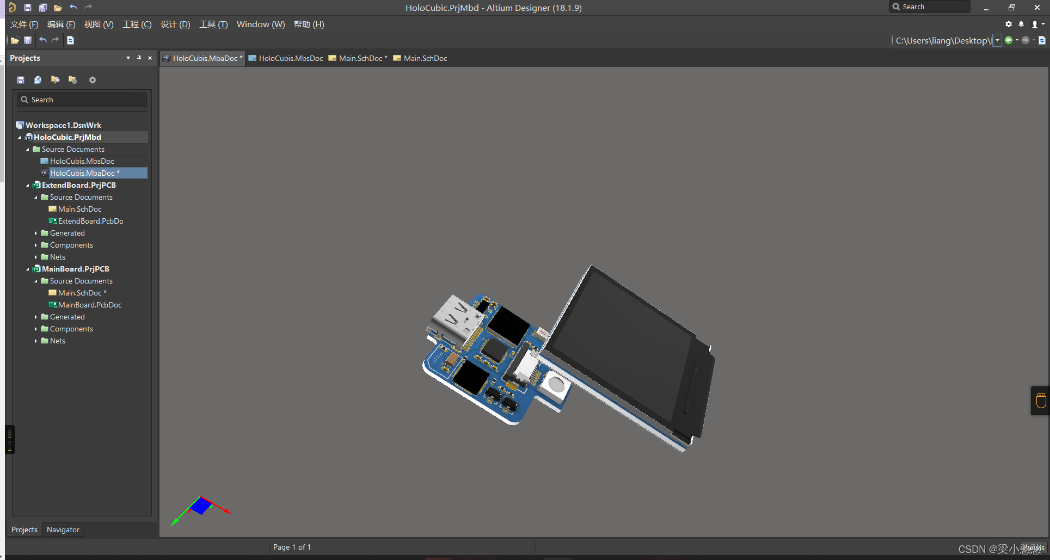
Task: Pin the Projects panel
Action: pyautogui.click(x=139, y=58)
